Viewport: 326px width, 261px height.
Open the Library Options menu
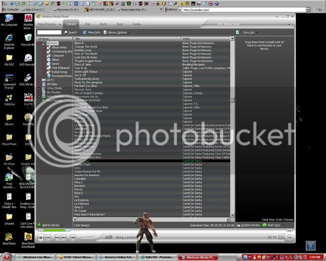coord(117,33)
